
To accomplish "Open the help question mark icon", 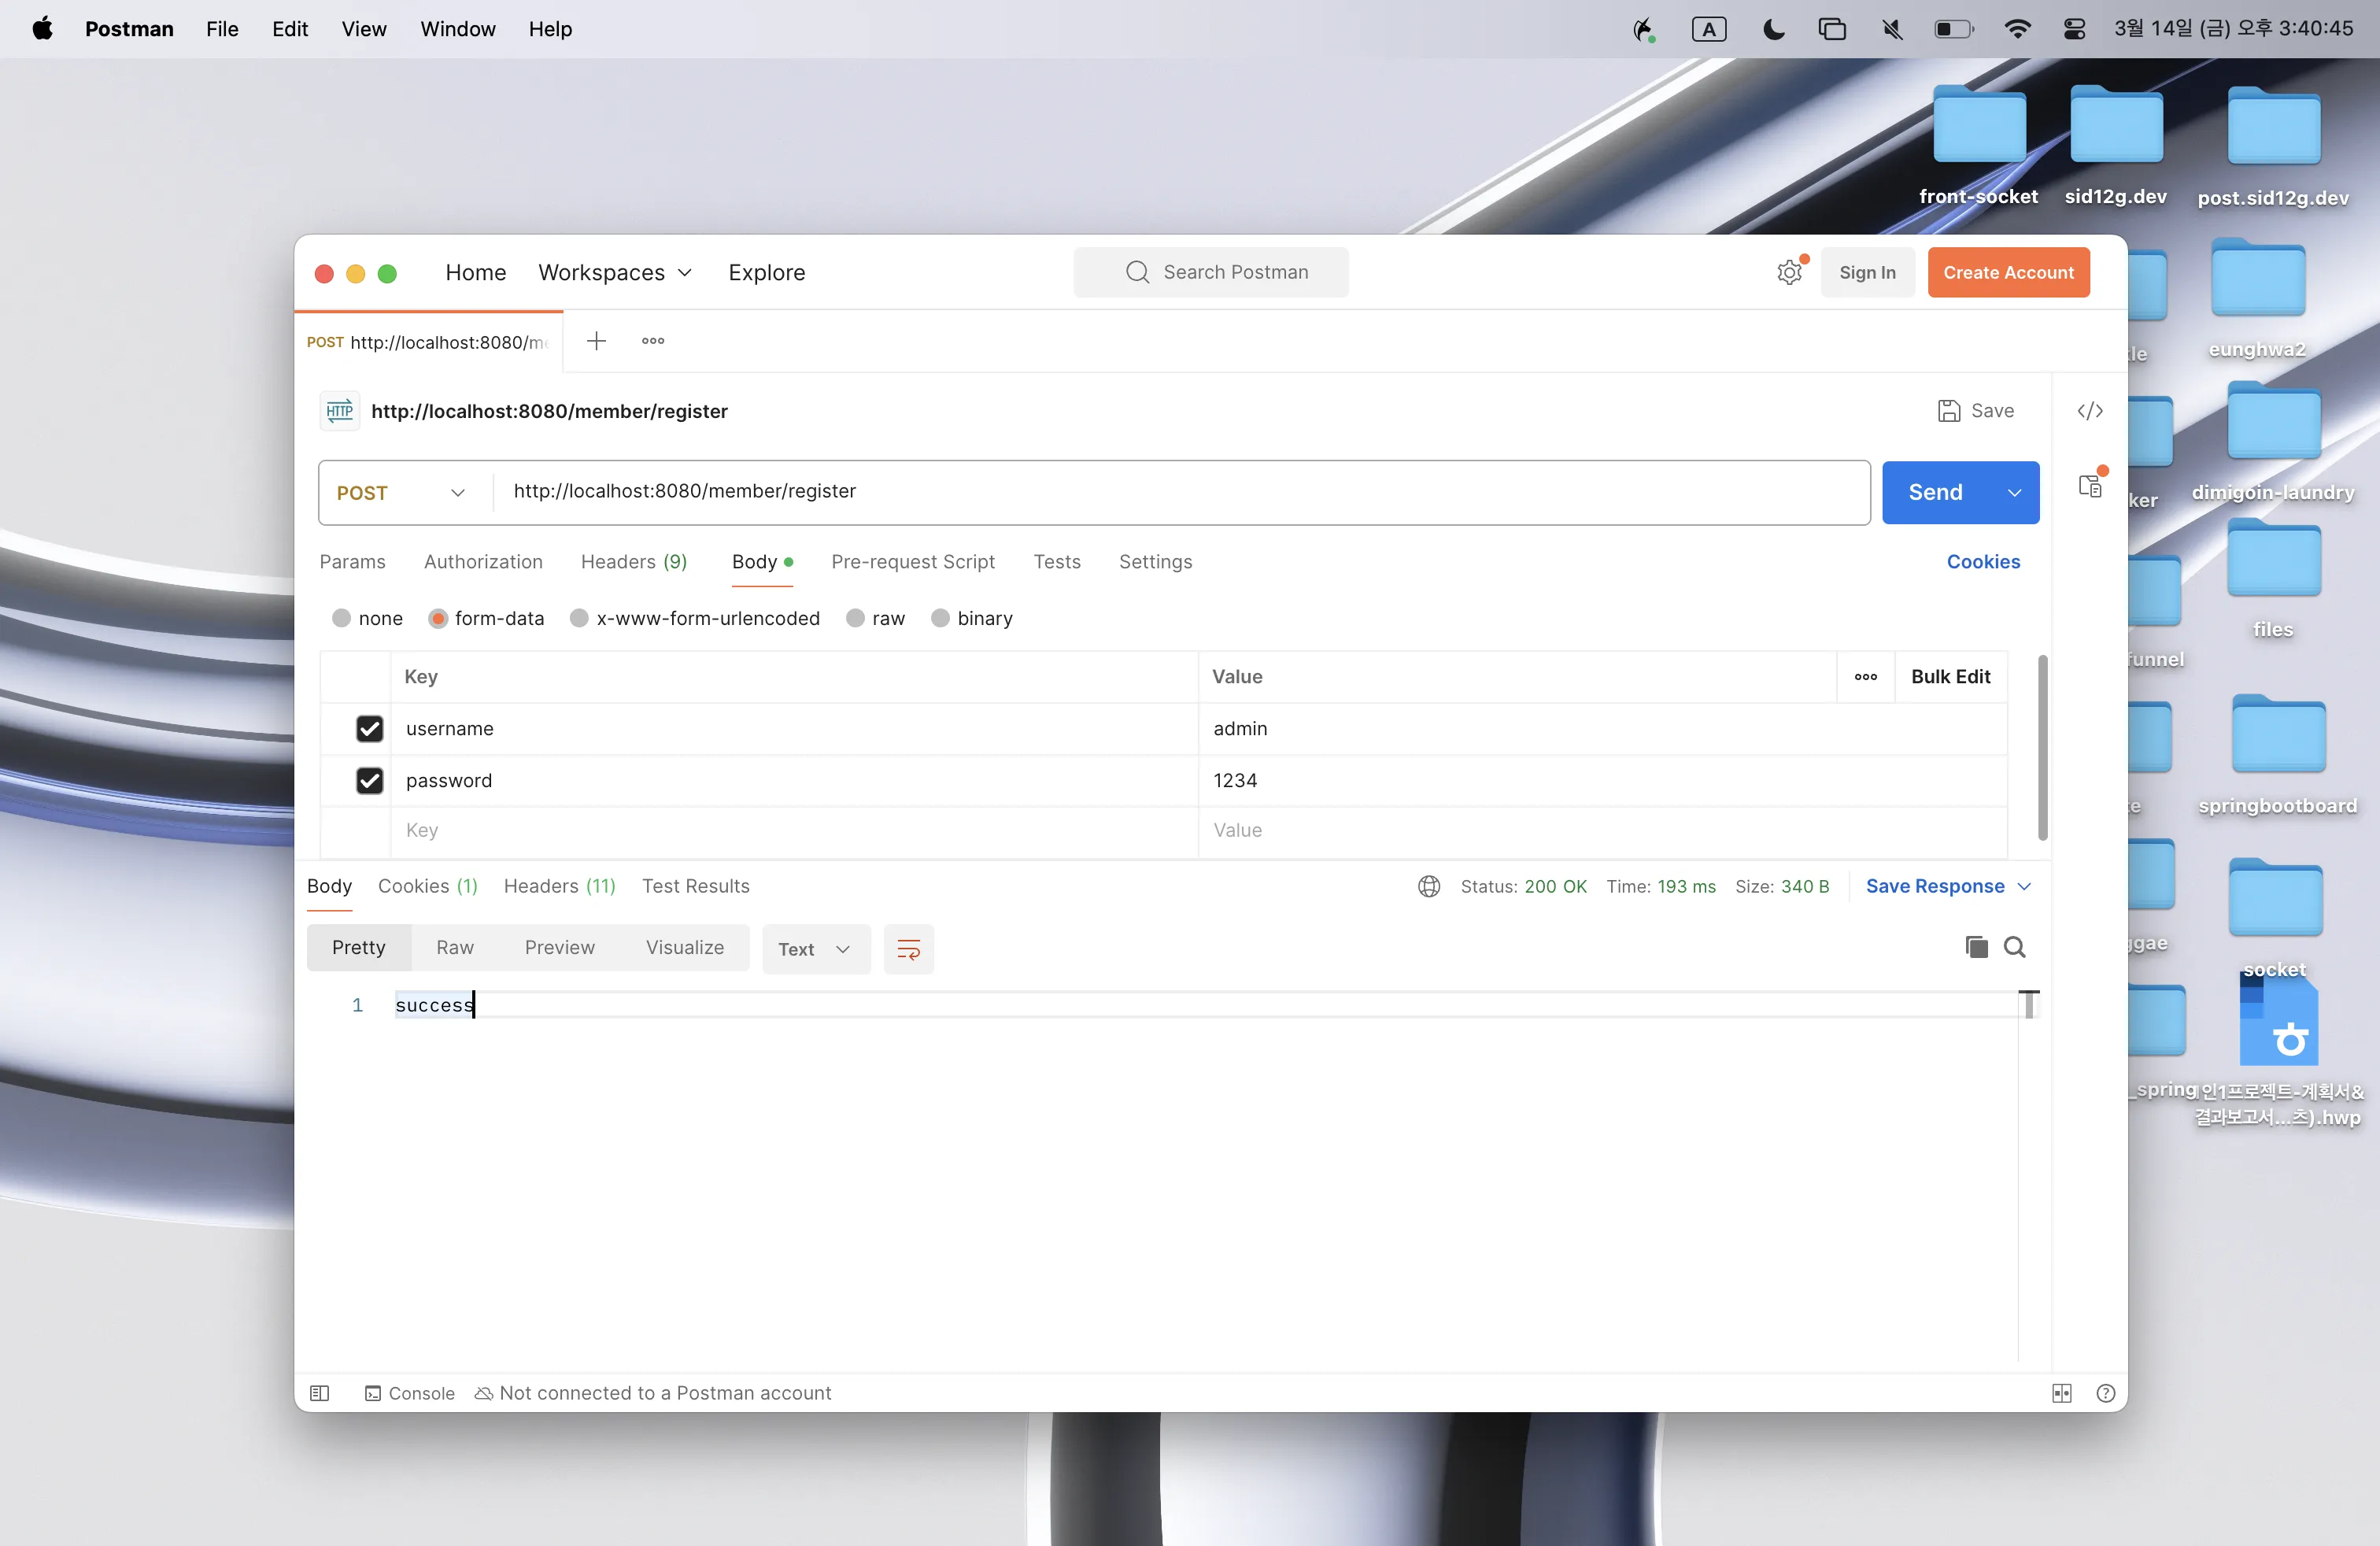I will (x=2105, y=1393).
